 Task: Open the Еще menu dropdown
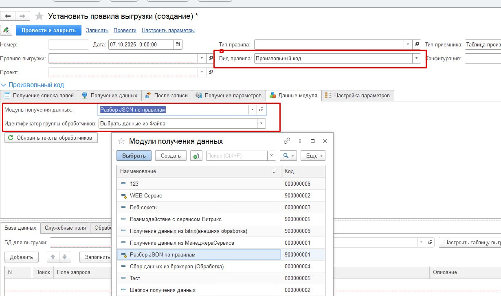312,156
